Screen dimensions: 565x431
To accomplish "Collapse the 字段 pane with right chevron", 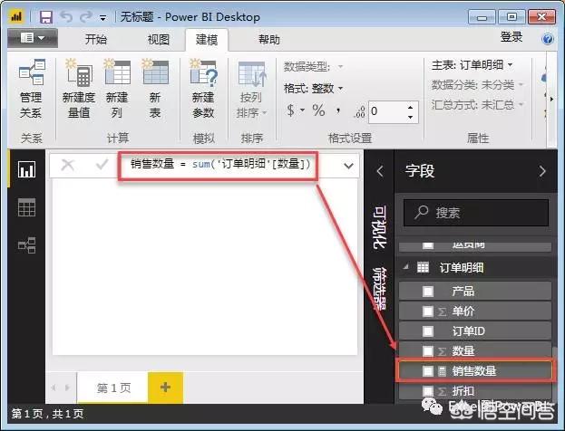I will [542, 171].
